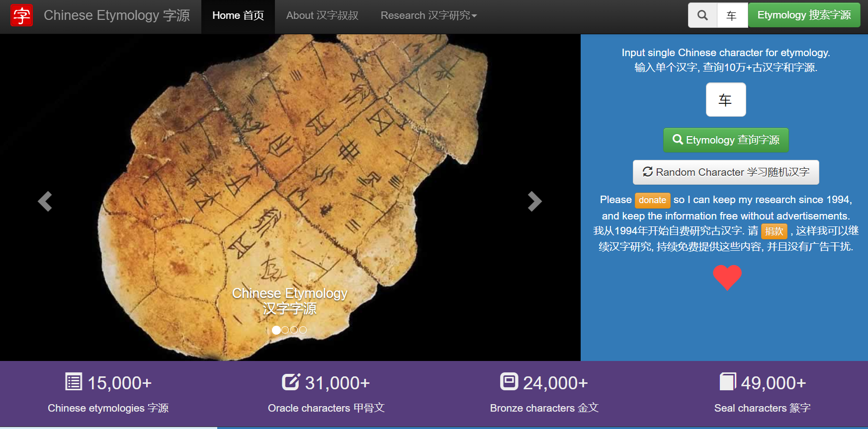Screen dimensions: 868x429
Task: Click the 49,000+ count
Action: [774, 383]
